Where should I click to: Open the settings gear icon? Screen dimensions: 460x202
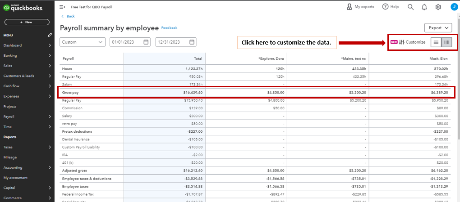pos(438,7)
